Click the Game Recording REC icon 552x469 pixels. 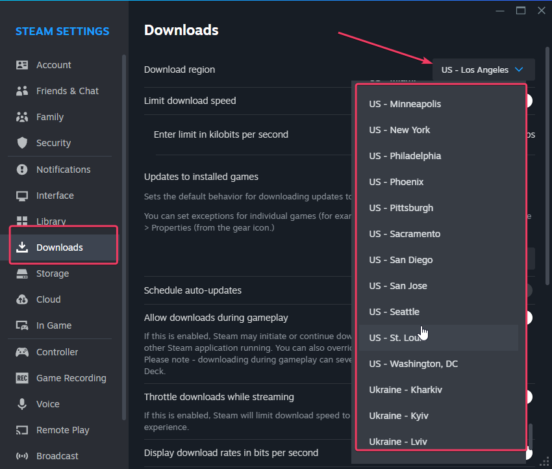(x=22, y=378)
